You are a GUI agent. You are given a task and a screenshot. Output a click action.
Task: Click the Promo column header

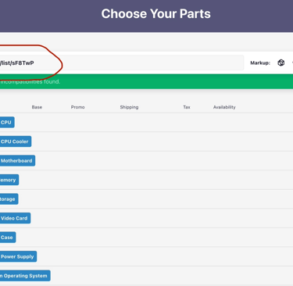tap(77, 107)
